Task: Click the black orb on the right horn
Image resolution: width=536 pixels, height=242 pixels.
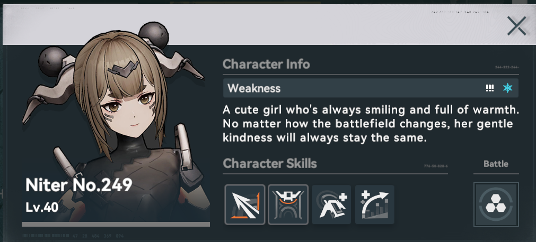Action: pyautogui.click(x=154, y=35)
